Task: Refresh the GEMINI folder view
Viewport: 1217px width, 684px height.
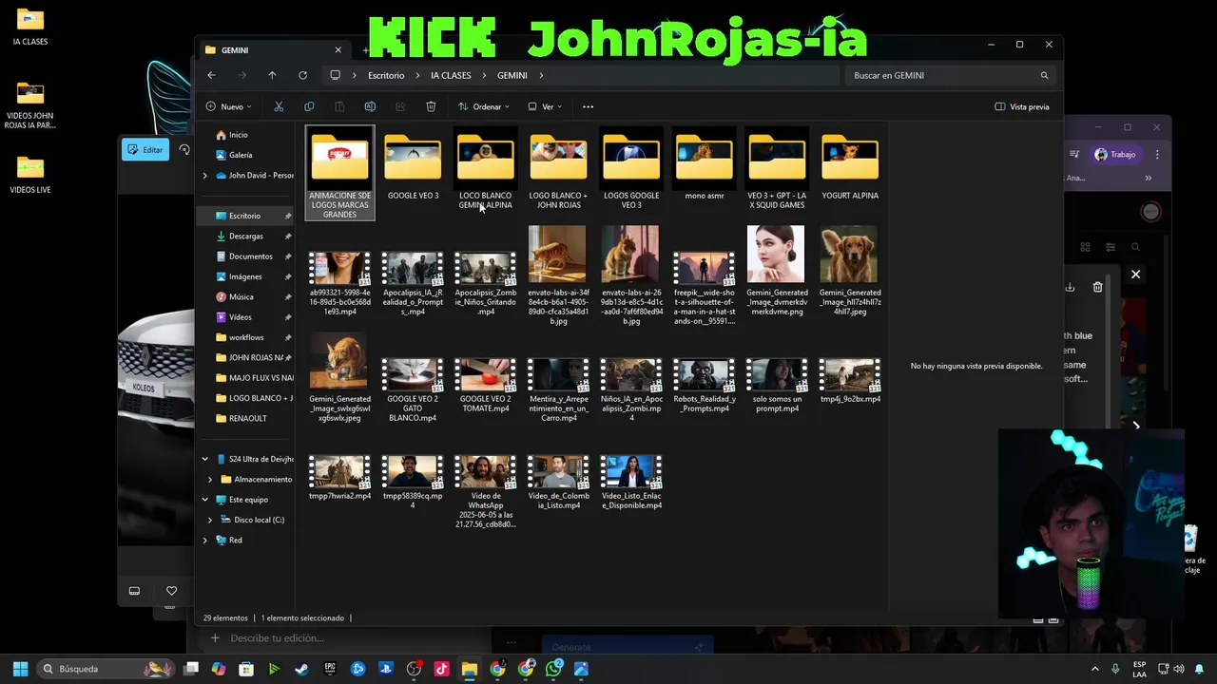Action: pyautogui.click(x=302, y=75)
